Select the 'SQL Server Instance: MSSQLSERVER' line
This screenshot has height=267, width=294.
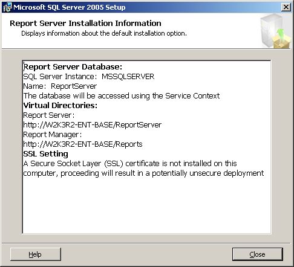point(89,77)
